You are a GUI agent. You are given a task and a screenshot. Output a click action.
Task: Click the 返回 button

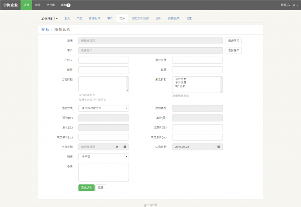[x=101, y=187]
